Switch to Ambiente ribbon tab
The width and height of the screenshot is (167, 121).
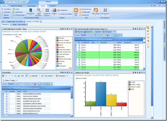pos(53,6)
